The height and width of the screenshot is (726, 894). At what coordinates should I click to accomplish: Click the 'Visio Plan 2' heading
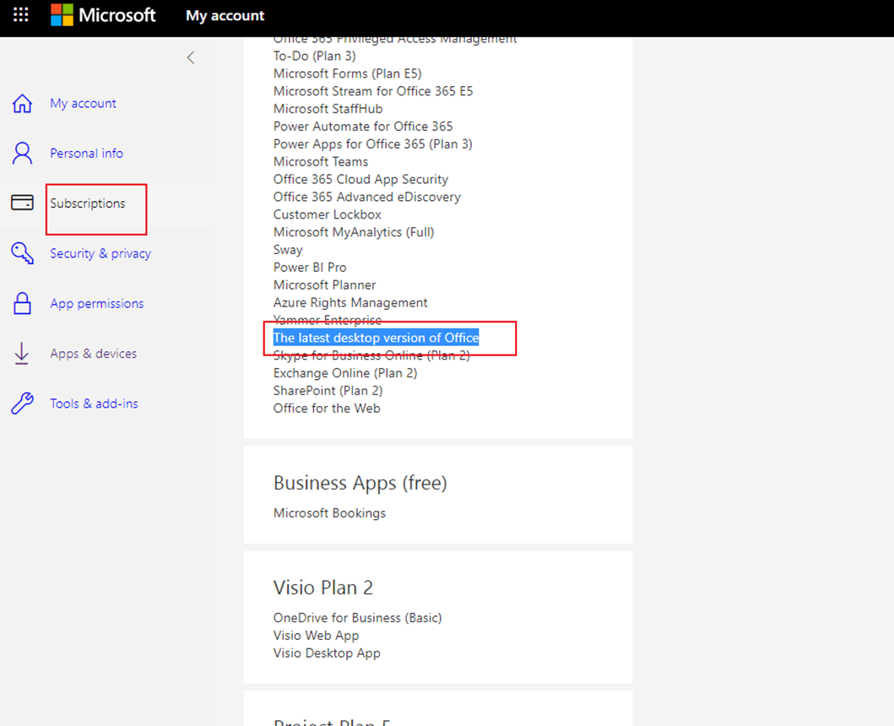323,588
